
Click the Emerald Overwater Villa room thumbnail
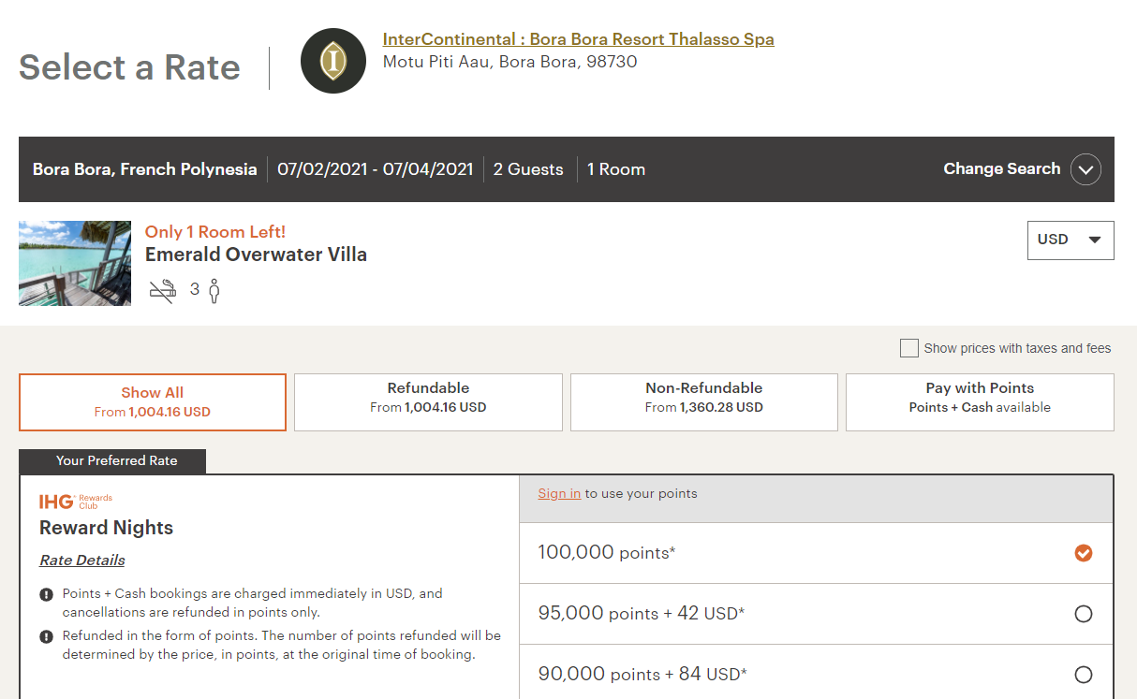(74, 263)
